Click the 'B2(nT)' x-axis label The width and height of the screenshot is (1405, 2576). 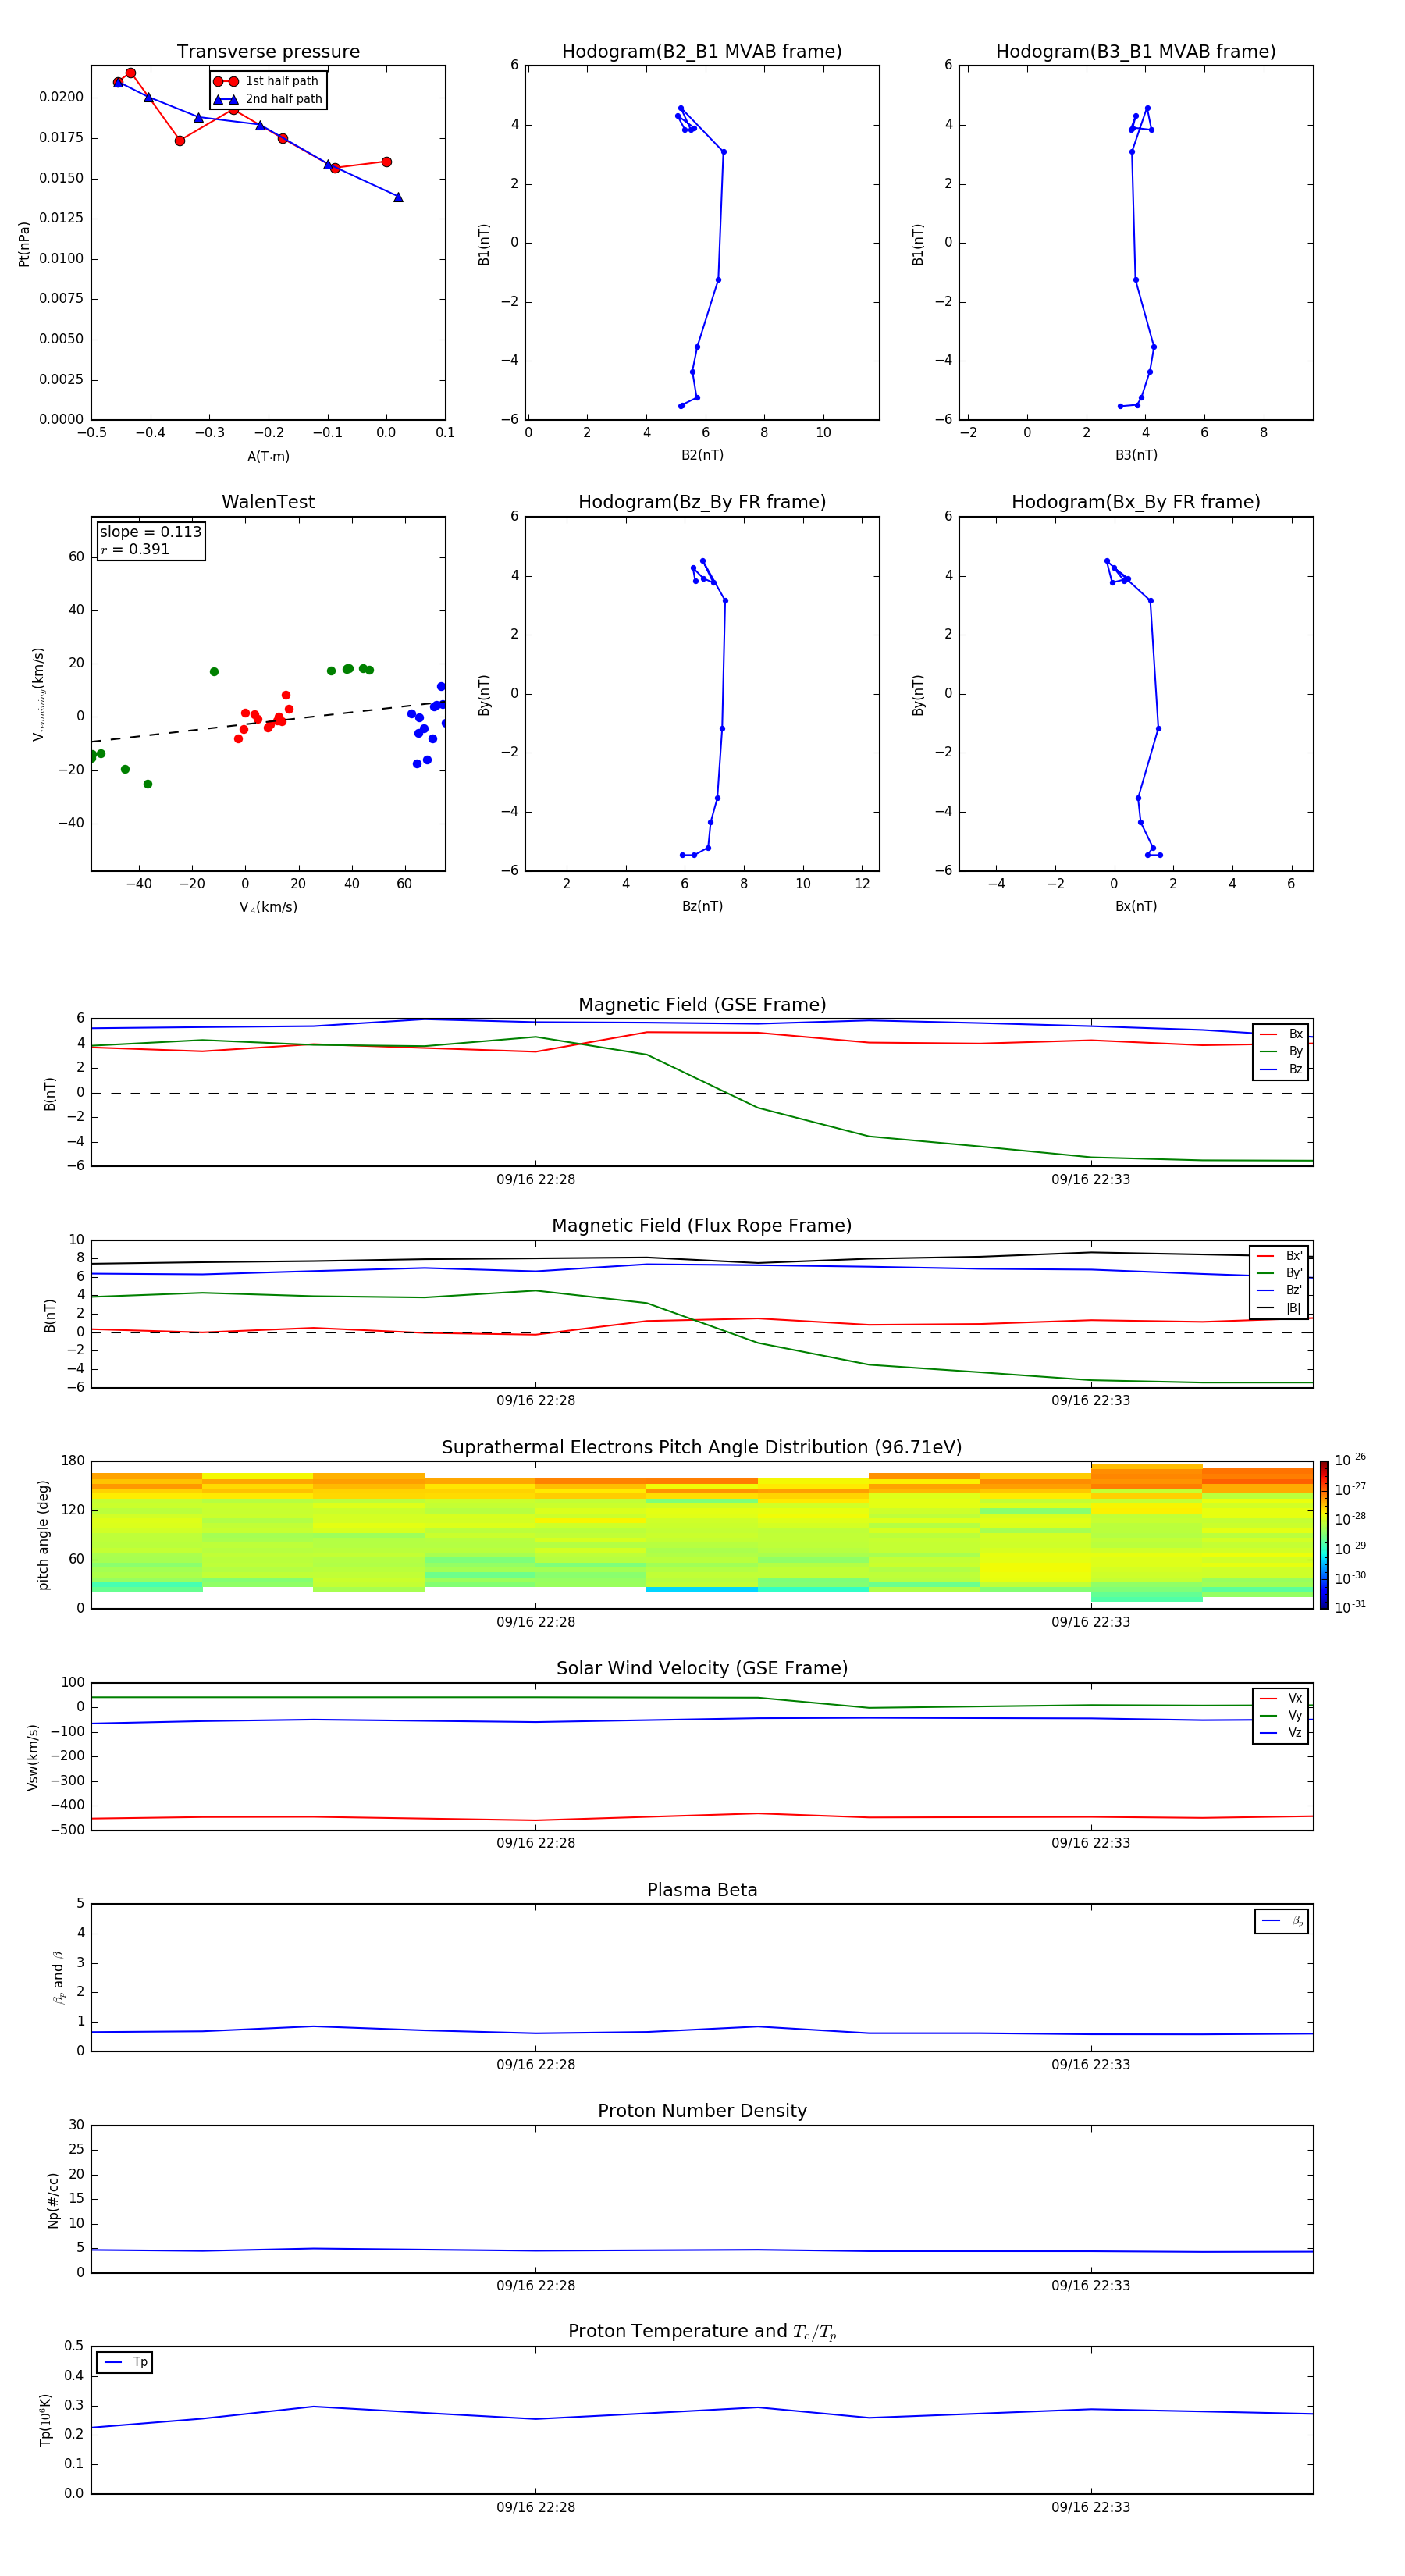702,456
